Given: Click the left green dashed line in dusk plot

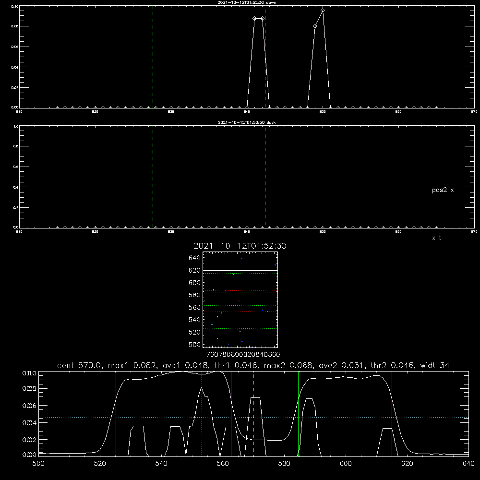Looking at the screenshot, I should 153,177.
